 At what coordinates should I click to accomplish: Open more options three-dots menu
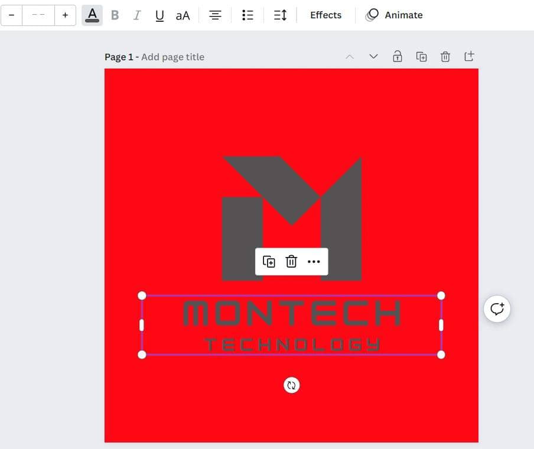pos(314,262)
